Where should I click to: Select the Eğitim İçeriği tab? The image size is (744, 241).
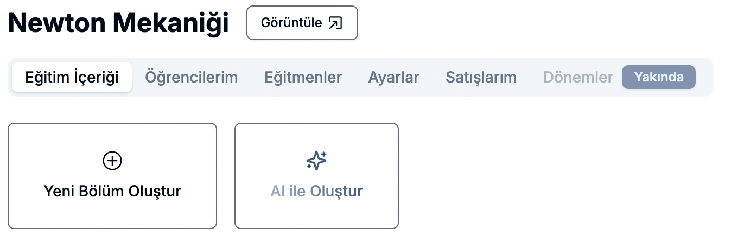click(72, 77)
